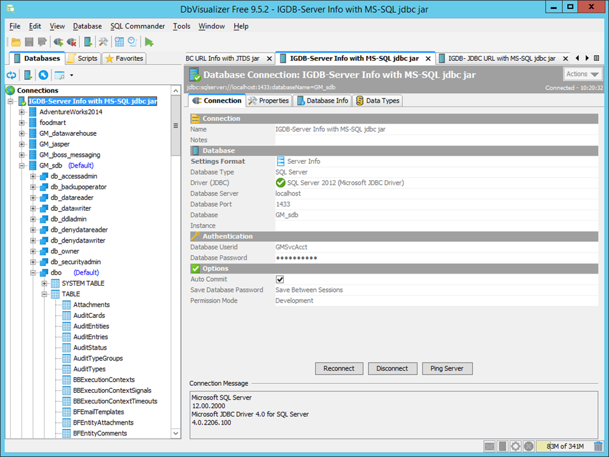
Task: Click the server-with-plus icon in the main toolbar
Action: [88, 42]
